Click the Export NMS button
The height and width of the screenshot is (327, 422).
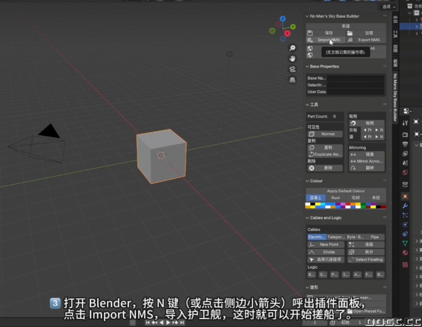(366, 40)
